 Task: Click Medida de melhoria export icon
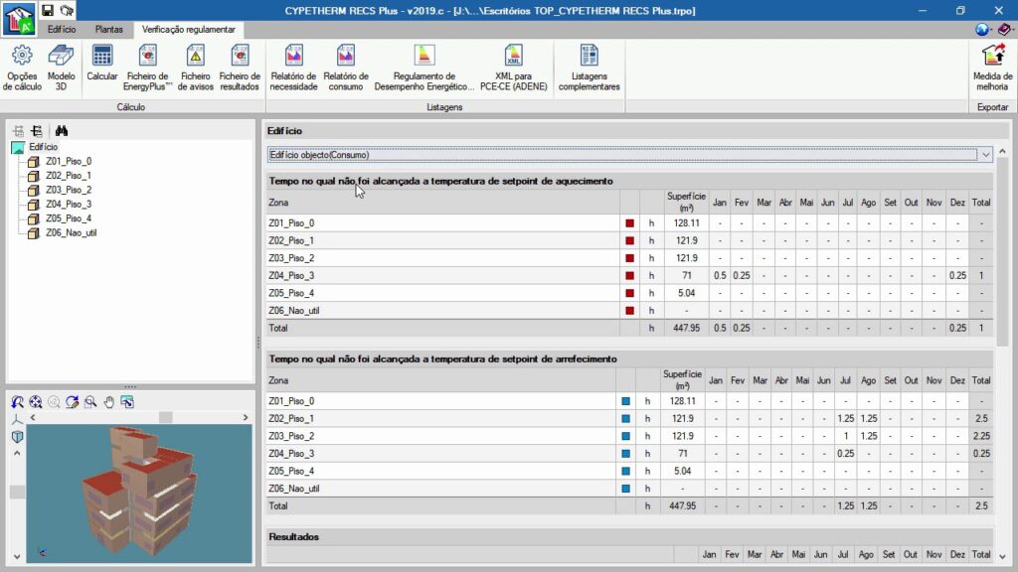click(x=992, y=66)
